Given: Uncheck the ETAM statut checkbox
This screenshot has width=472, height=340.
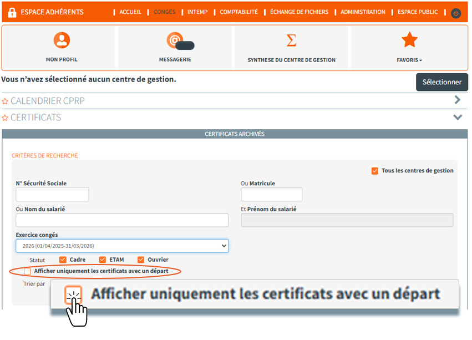Looking at the screenshot, I should point(103,260).
